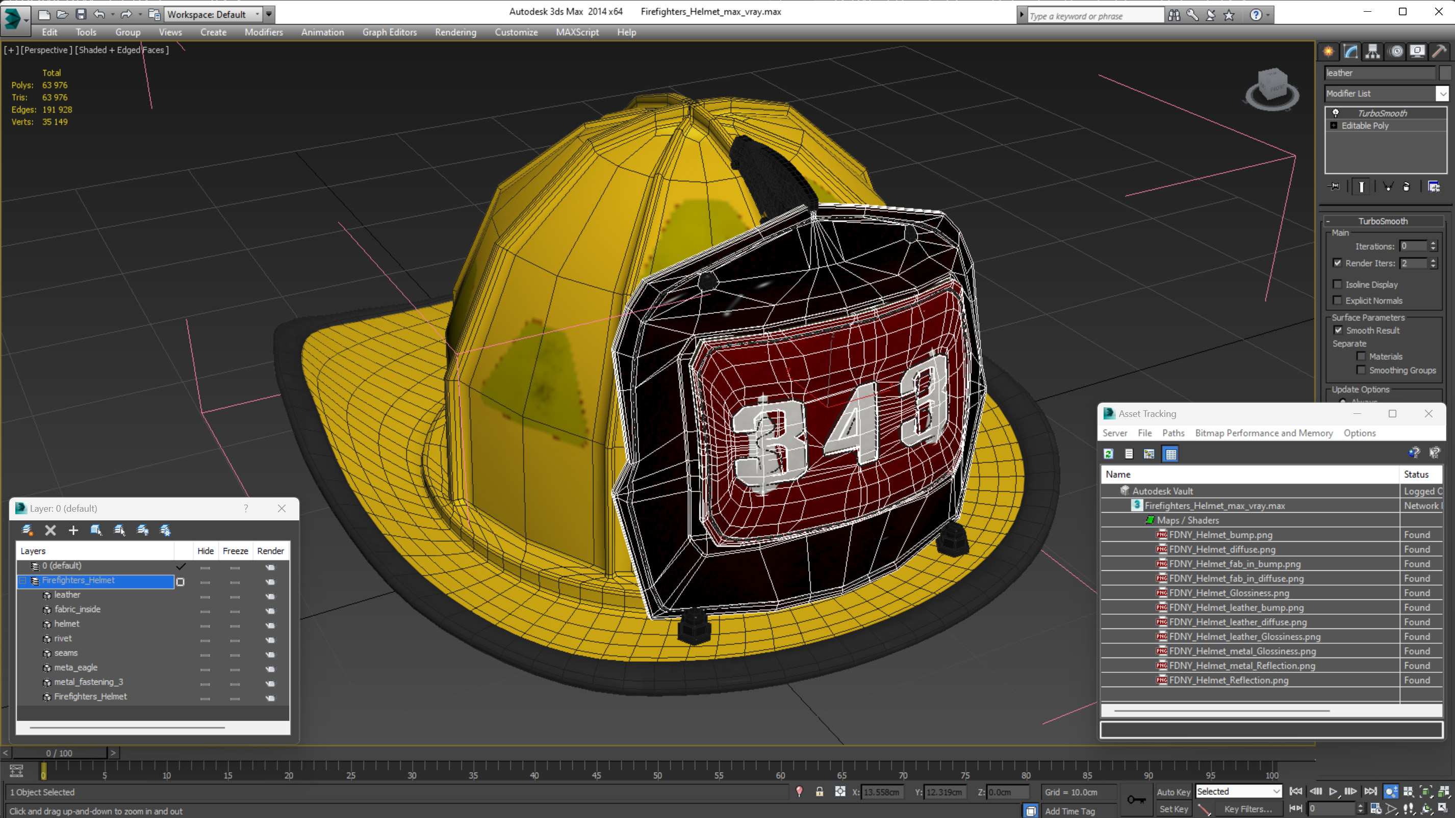The image size is (1455, 818).
Task: Open the Display command panel tab
Action: [x=1417, y=51]
